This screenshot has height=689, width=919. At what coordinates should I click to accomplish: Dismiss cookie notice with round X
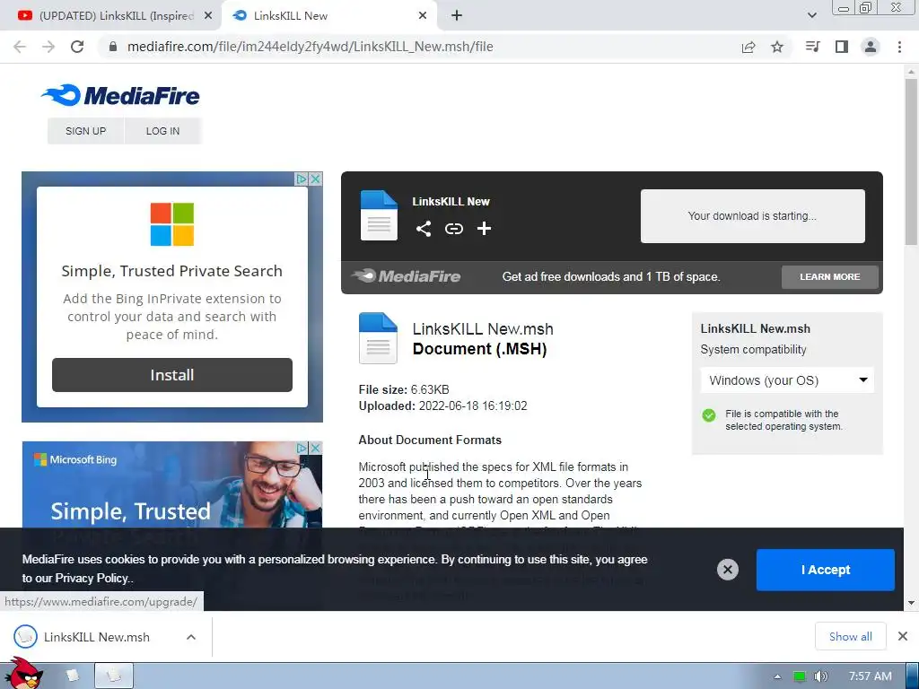pyautogui.click(x=727, y=570)
